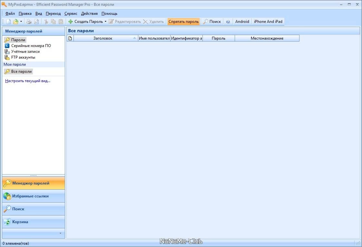The height and width of the screenshot is (247, 362).
Task: Minimize the Efficient Password Manager window
Action: pos(341,5)
